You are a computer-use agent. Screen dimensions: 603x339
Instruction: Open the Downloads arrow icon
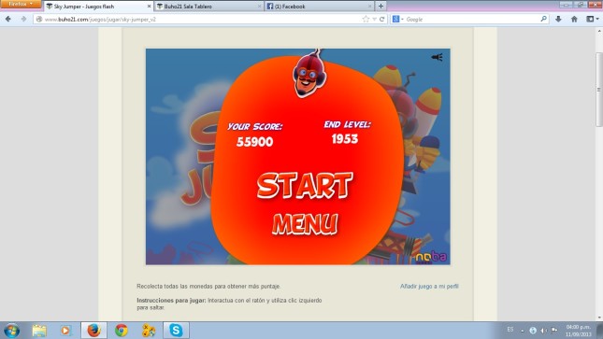(x=558, y=19)
